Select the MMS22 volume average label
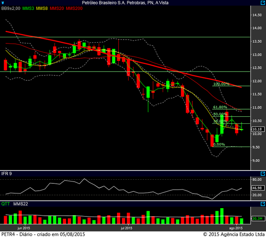Image resolution: width=266 pixels, height=237 pixels. click(x=20, y=205)
